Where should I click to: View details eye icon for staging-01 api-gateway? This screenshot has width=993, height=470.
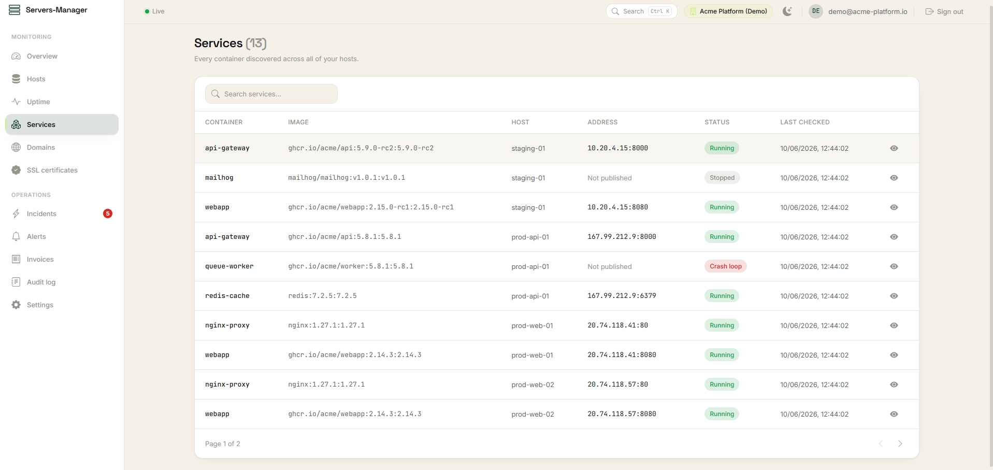[x=894, y=148]
